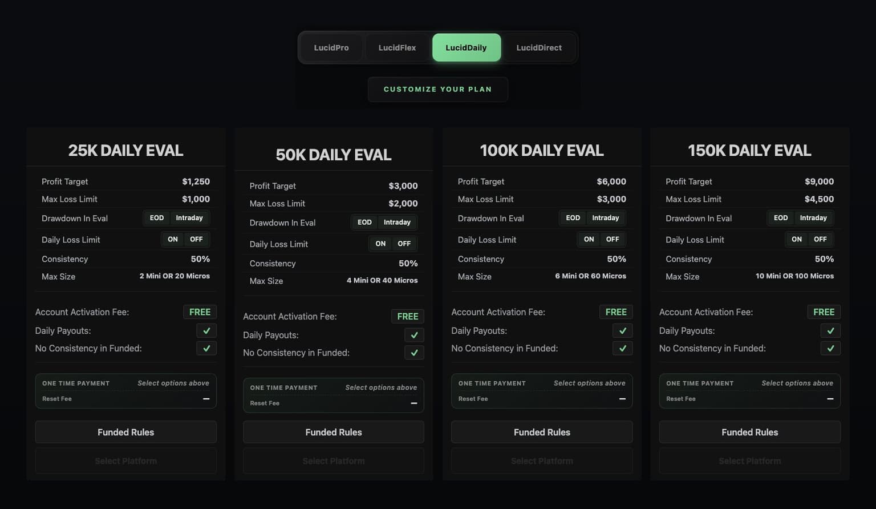Turn Daily Loss Limit ON for 100K
This screenshot has width=876, height=509.
[x=589, y=239]
